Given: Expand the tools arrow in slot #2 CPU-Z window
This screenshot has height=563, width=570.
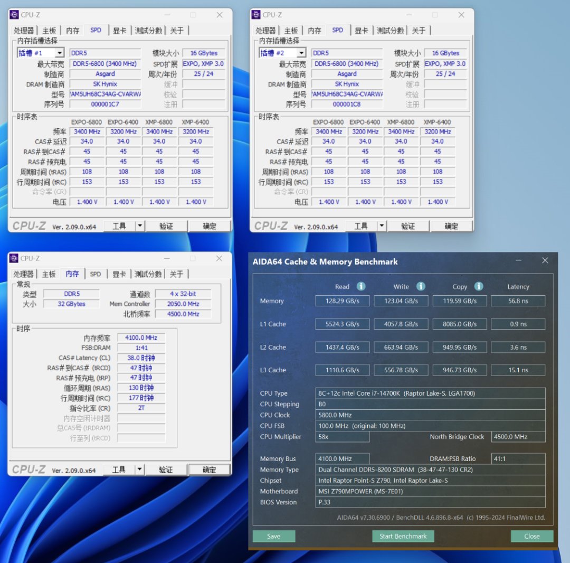Looking at the screenshot, I should click(382, 226).
